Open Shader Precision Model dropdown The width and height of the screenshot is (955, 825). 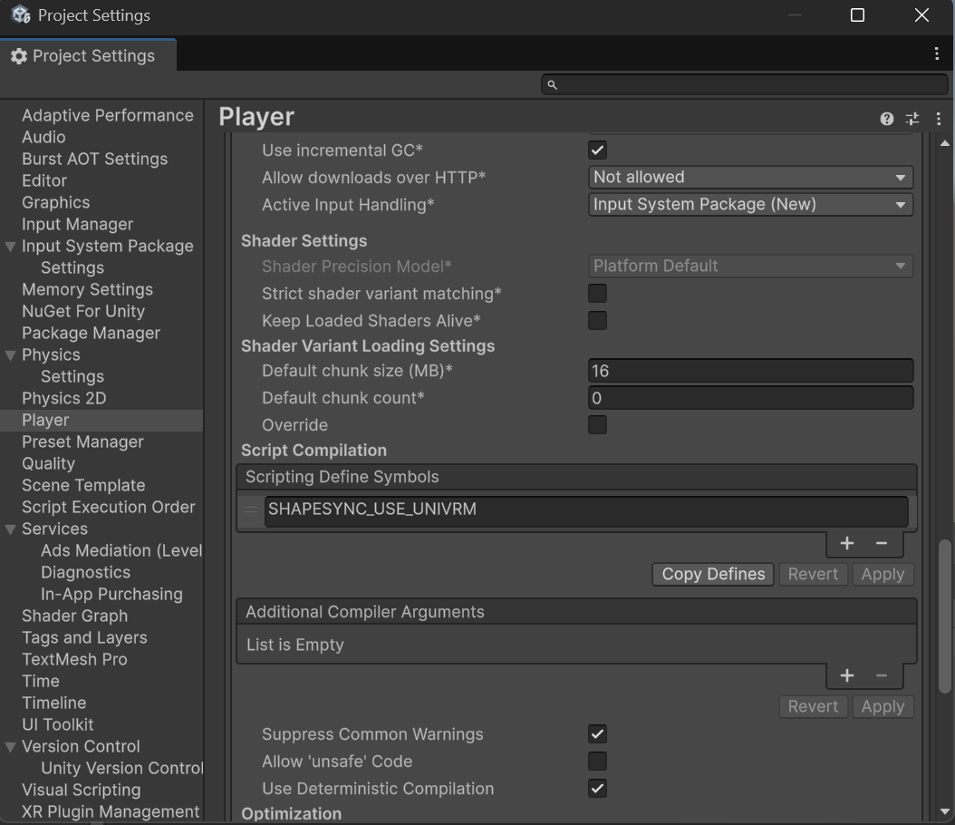750,267
